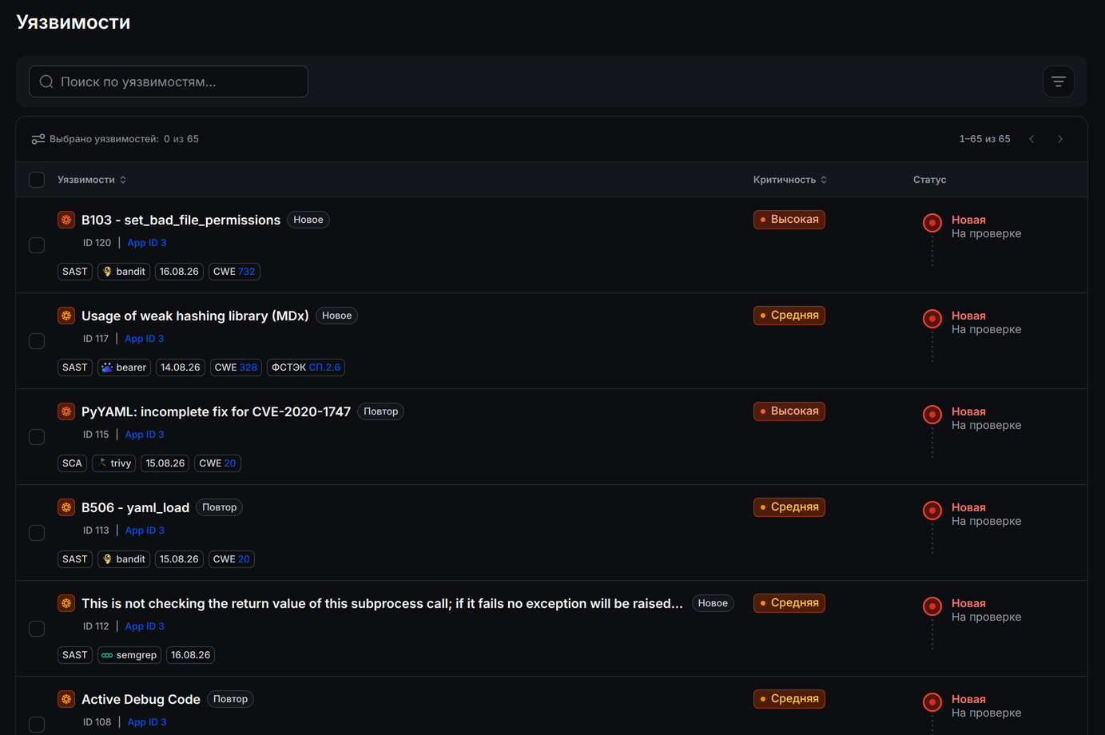Click status circle icon in weak hashing row
Viewport: 1105px width, 735px height.
click(932, 319)
